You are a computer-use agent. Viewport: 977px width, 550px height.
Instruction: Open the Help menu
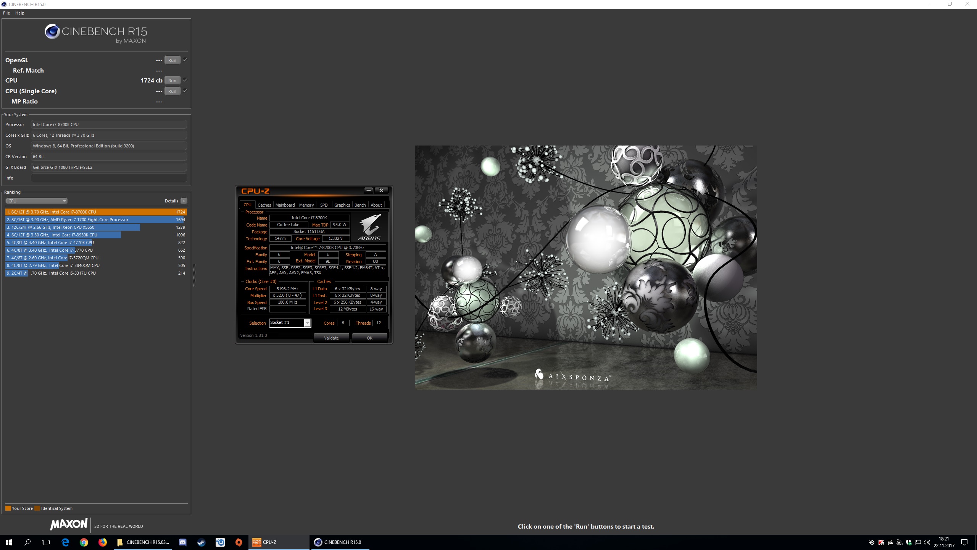20,13
